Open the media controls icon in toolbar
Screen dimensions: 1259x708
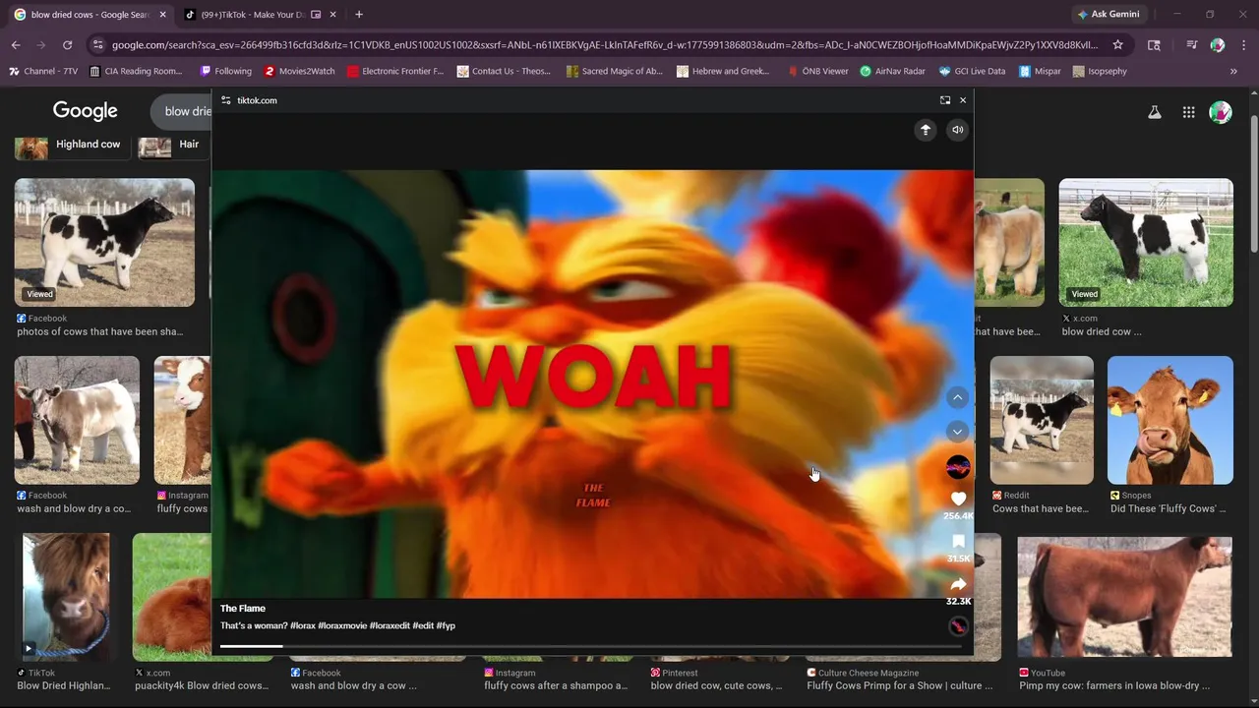[x=1192, y=45]
